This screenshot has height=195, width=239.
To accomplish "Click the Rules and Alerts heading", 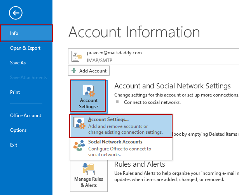I will (x=140, y=164).
